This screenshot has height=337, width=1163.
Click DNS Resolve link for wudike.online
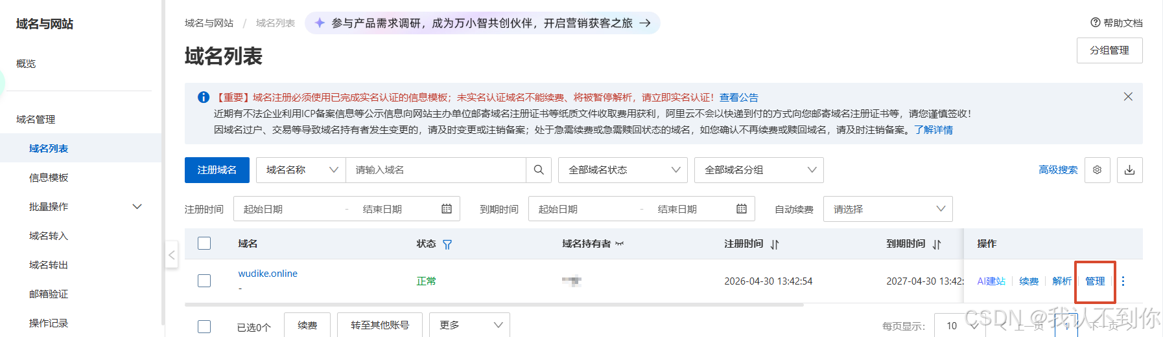coord(1062,281)
